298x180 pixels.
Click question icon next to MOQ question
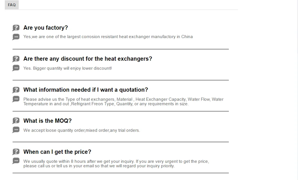coord(16,121)
